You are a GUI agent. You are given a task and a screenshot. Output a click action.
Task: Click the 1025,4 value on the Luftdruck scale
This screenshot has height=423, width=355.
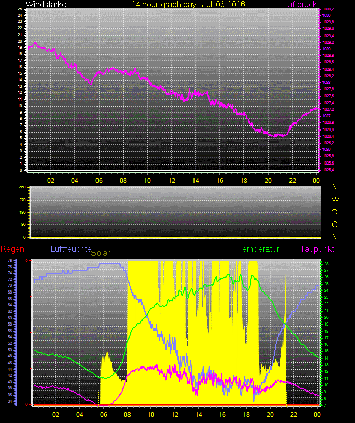tap(328, 170)
